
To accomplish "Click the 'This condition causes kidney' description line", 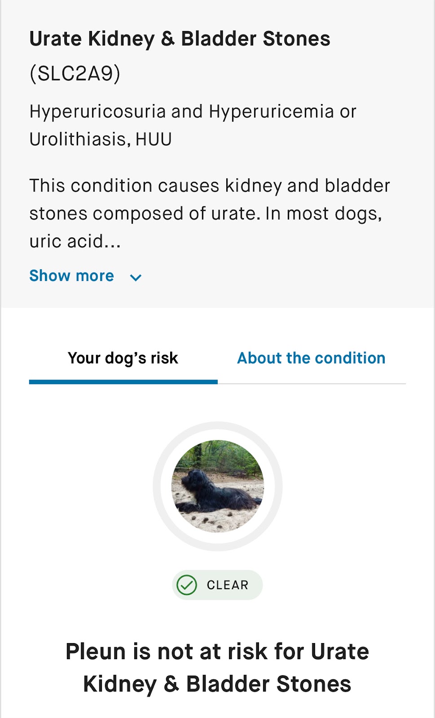I will click(210, 186).
